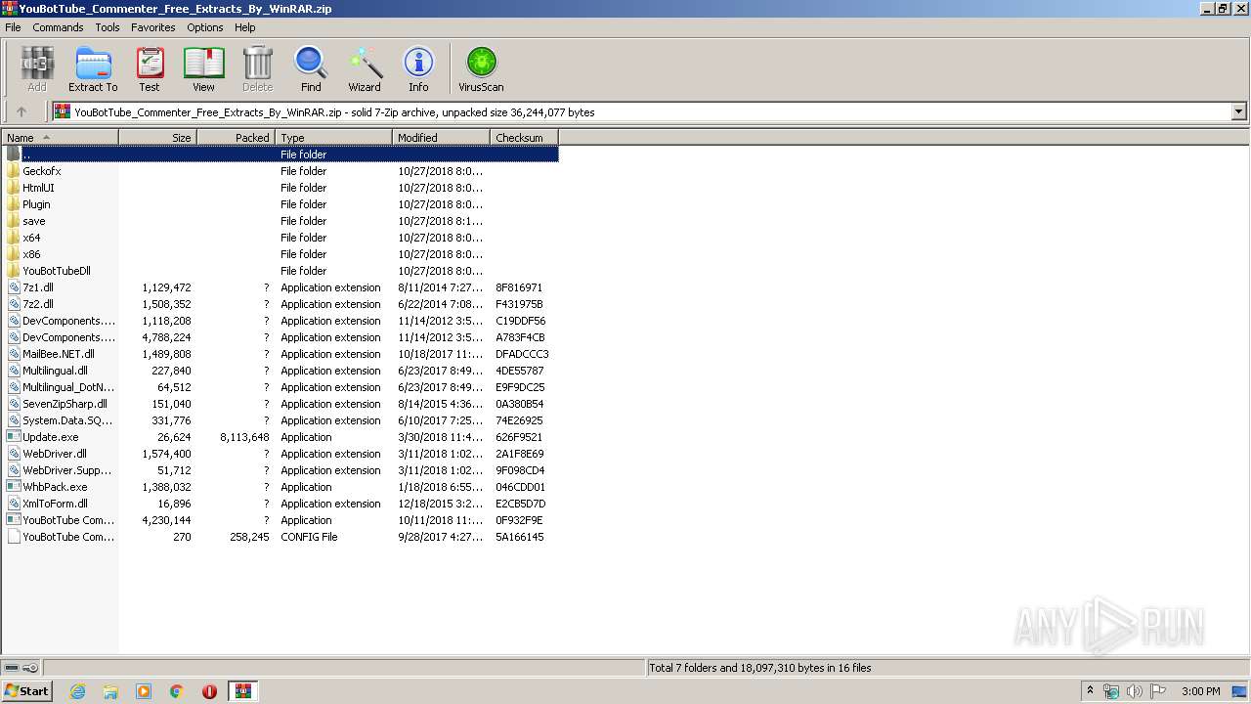The width and height of the screenshot is (1251, 704).
Task: Select the SevenZipSharp.dll file
Action: click(280, 404)
